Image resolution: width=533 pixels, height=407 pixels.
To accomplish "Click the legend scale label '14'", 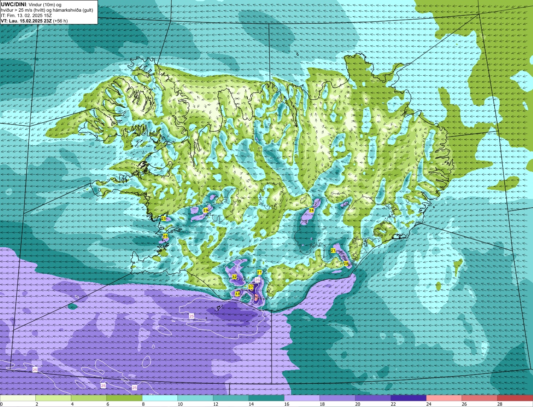I will coord(251,404).
